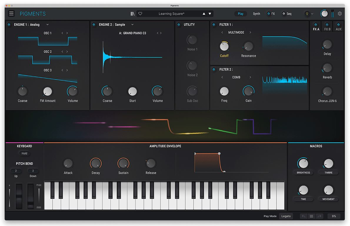Click the master volume knob
The width and height of the screenshot is (350, 226).
tap(324, 14)
